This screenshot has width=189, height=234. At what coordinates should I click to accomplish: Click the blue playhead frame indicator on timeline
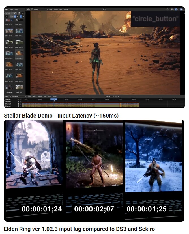(54, 99)
